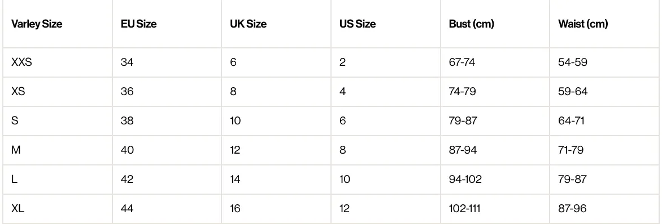This screenshot has height=224, width=662.
Task: Click the Bust (cm) header cell
Action: pos(472,24)
